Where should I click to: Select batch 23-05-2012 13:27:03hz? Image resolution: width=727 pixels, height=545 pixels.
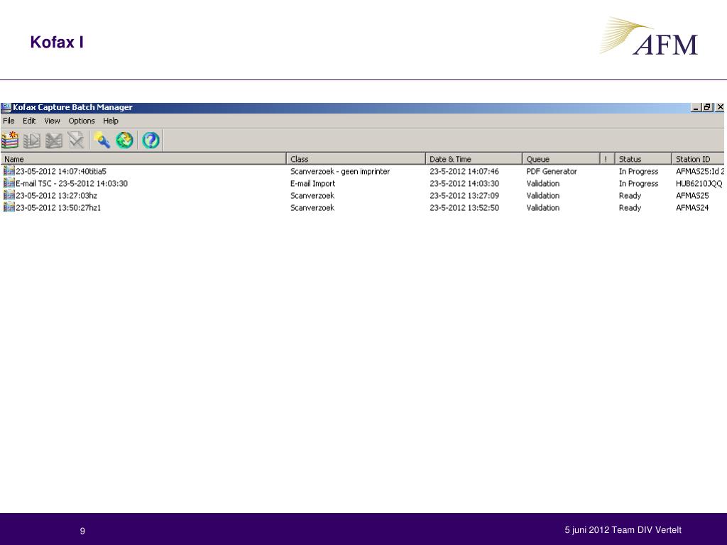click(57, 196)
